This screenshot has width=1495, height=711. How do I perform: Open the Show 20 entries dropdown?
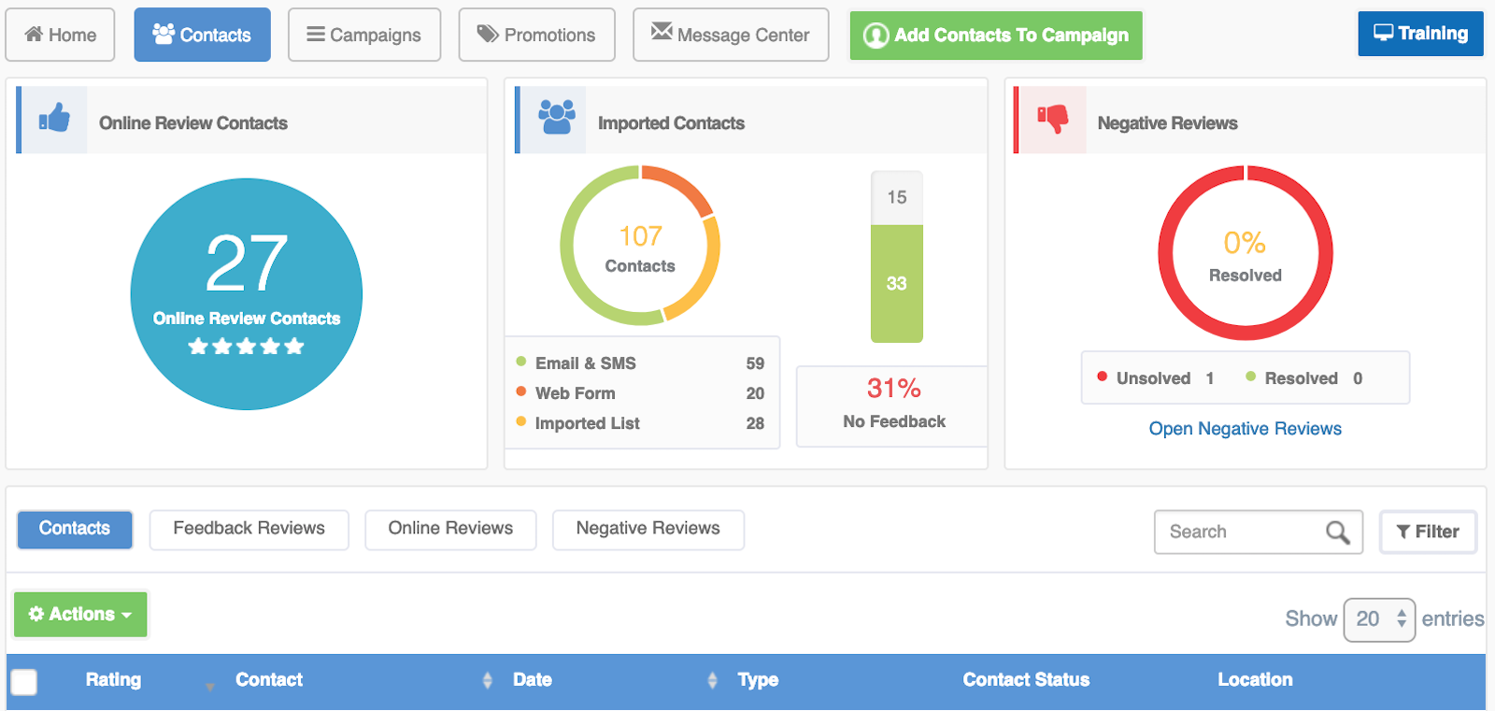click(1379, 619)
